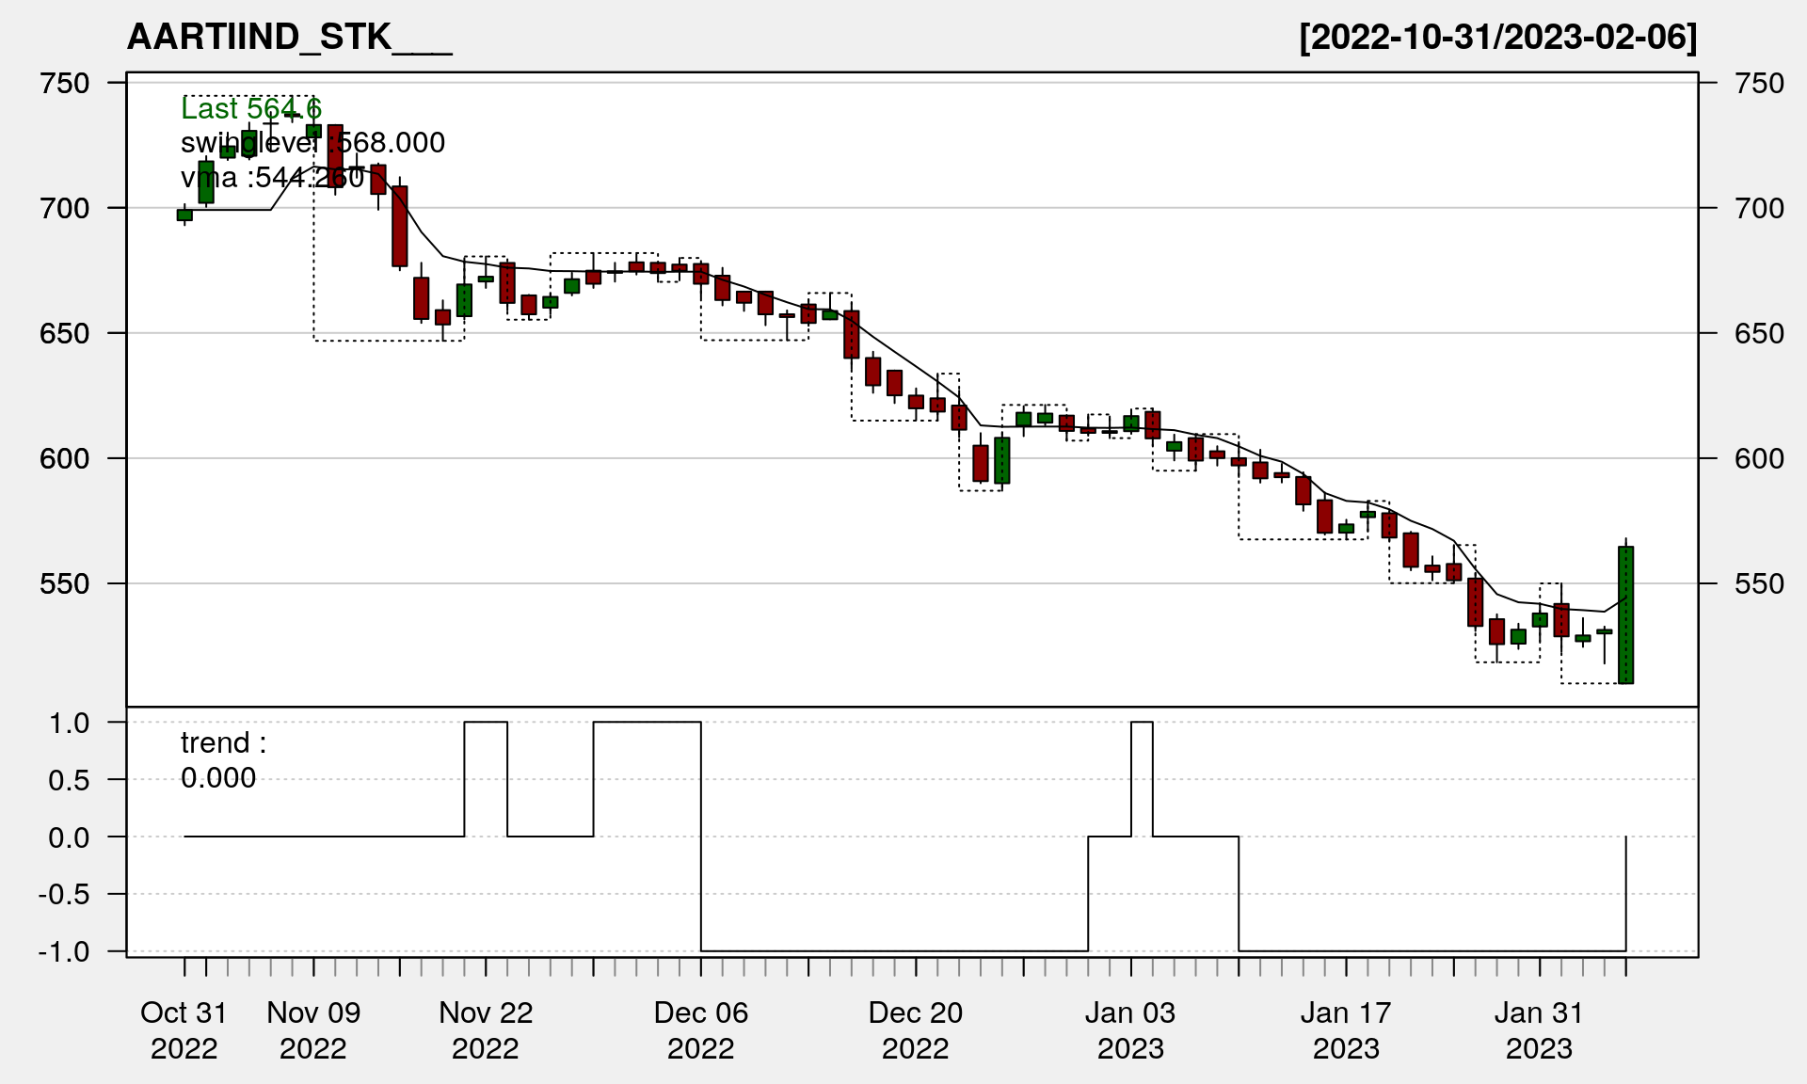Click the 0.5 trend axis label
This screenshot has height=1084, width=1807.
(x=70, y=781)
